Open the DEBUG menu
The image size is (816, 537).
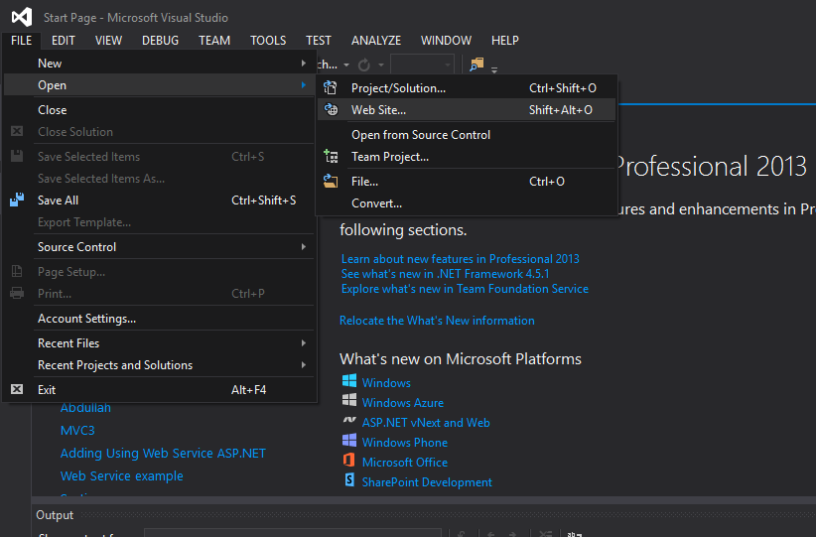[160, 40]
